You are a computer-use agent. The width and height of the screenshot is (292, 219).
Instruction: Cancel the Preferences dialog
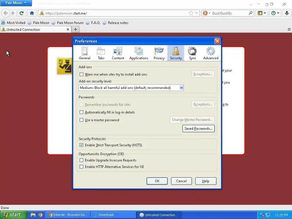point(181,181)
